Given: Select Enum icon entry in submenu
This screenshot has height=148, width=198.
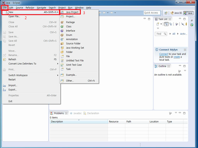Looking at the screenshot, I should click(79, 35).
